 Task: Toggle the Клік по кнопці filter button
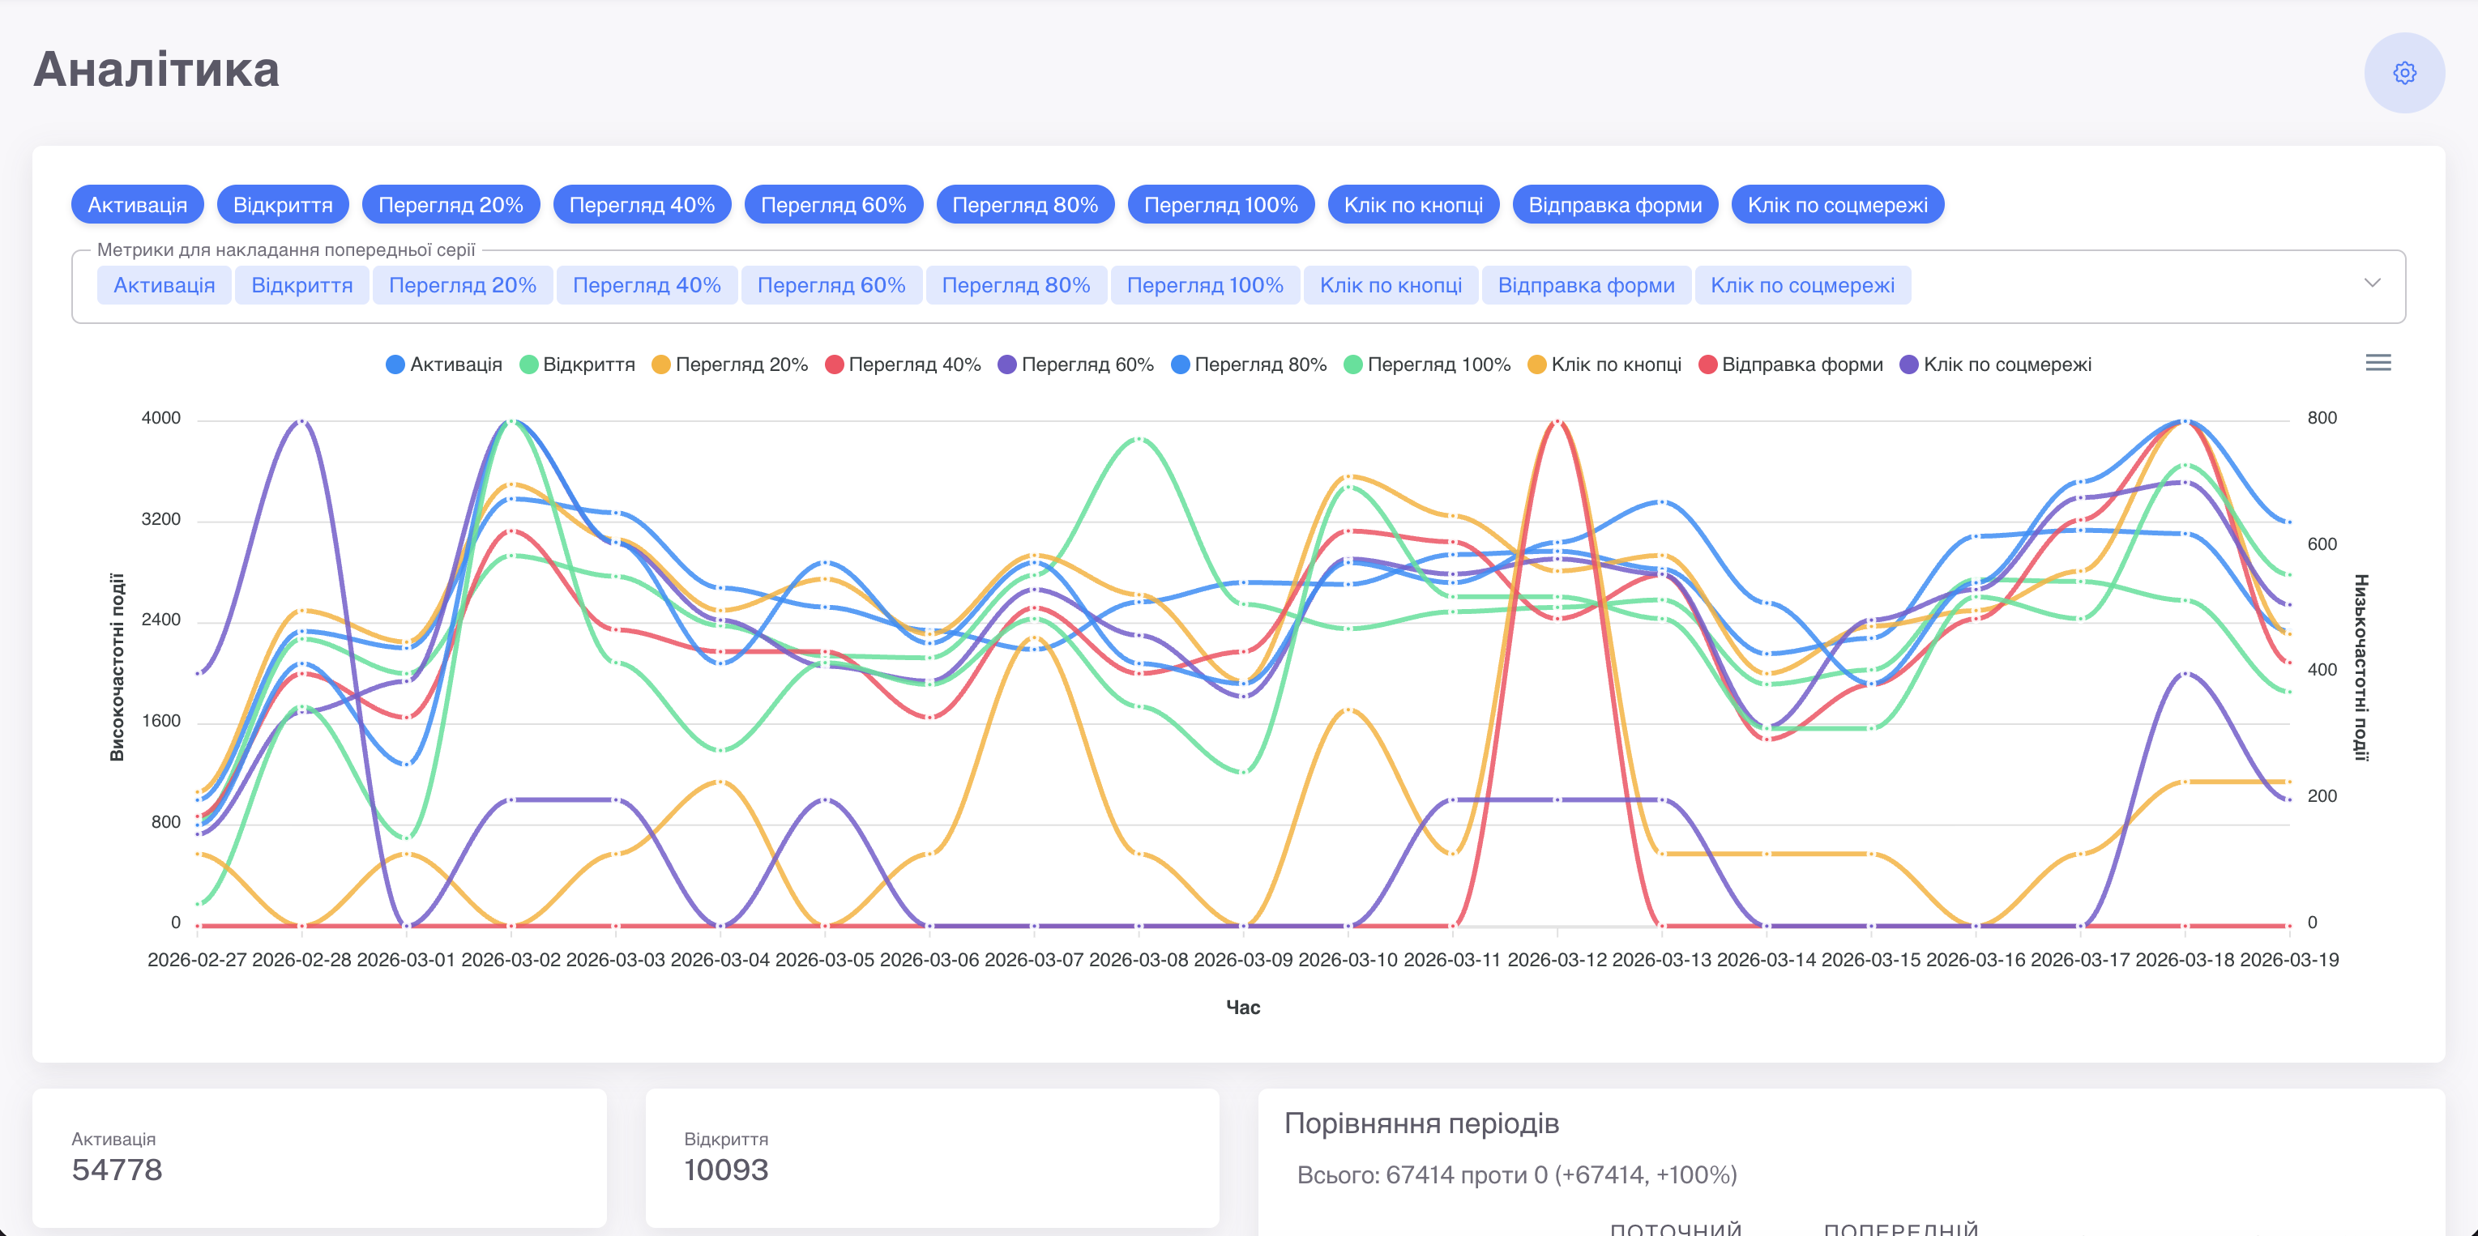[1413, 205]
